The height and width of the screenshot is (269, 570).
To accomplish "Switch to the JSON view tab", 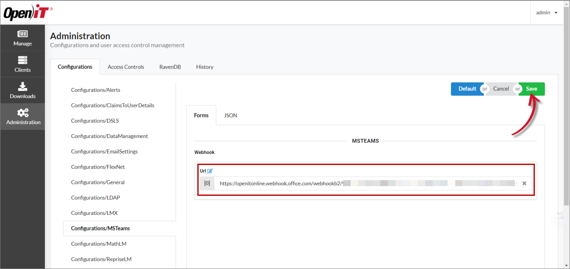I will tap(230, 115).
